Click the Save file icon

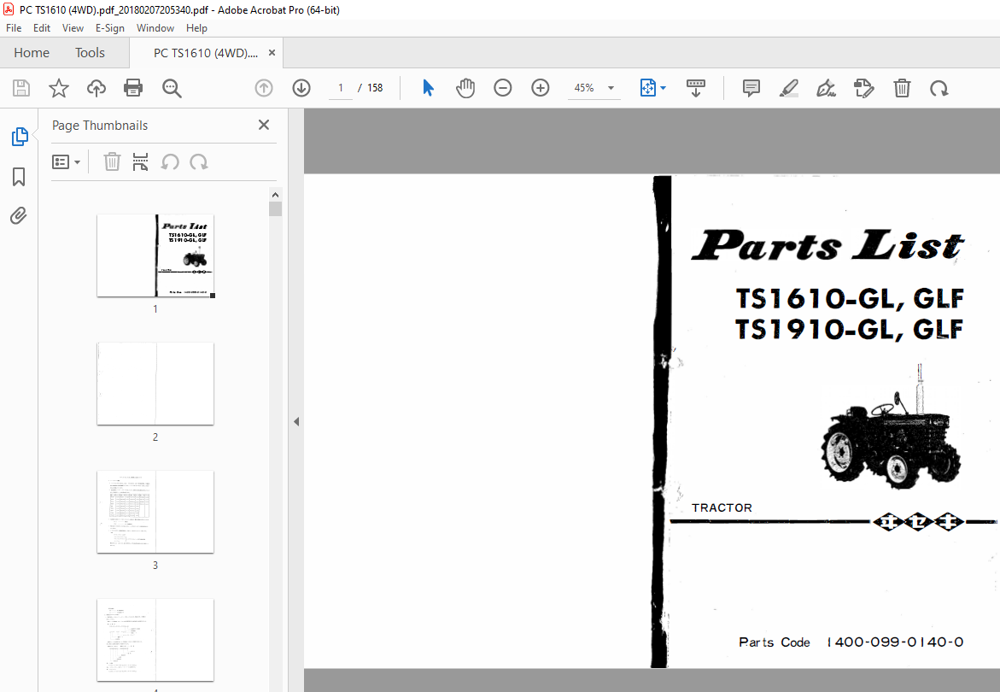click(x=21, y=88)
